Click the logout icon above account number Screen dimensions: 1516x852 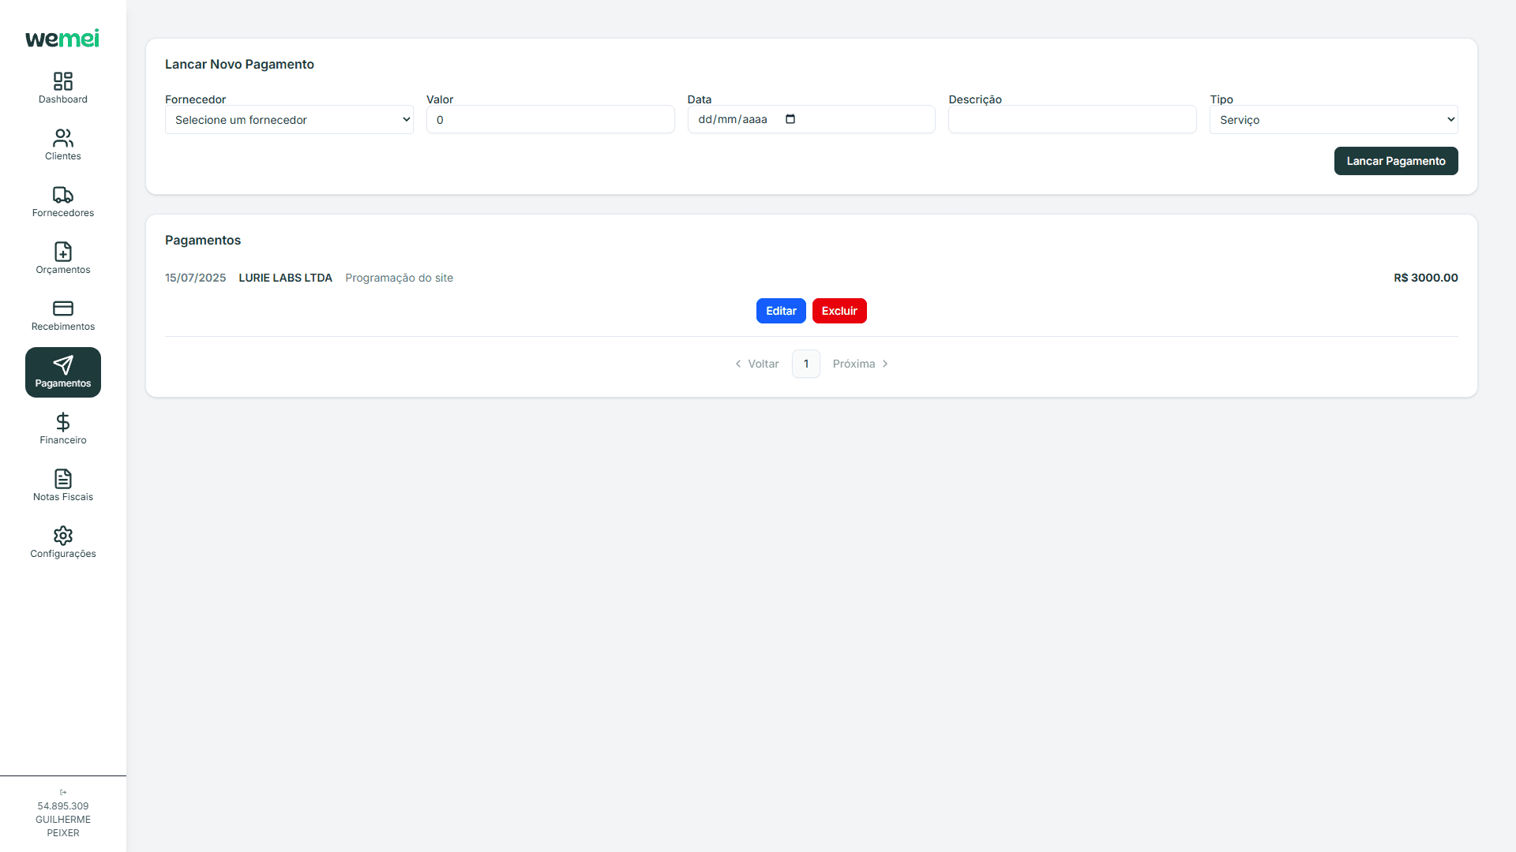coord(63,792)
